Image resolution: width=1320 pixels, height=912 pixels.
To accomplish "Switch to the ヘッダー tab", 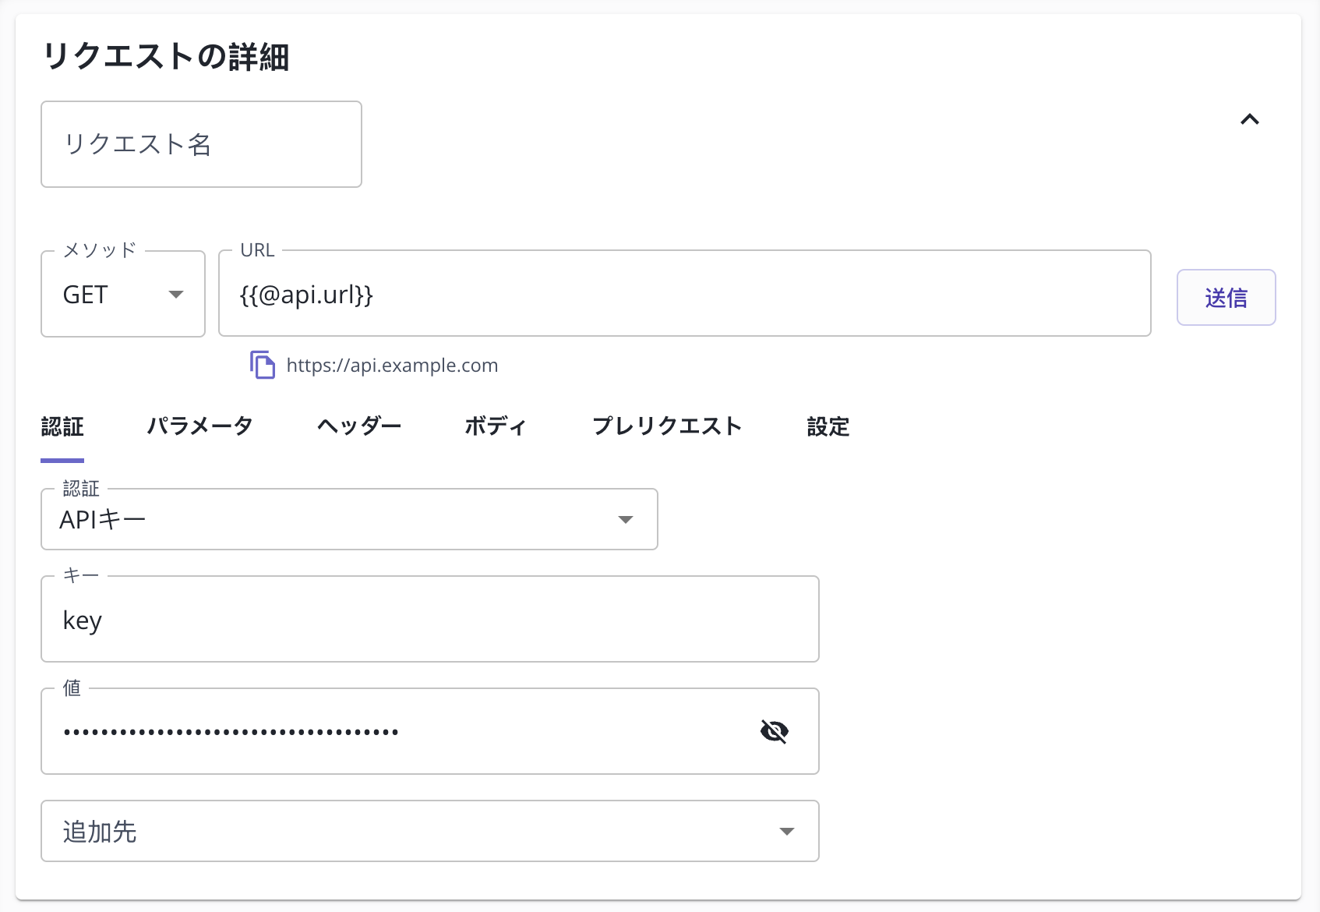I will click(359, 426).
